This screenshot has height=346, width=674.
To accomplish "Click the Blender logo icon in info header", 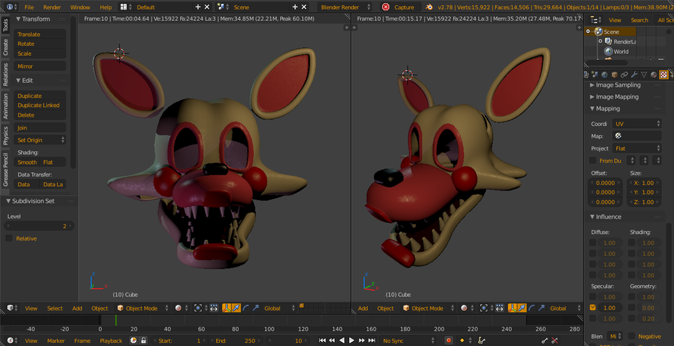I will 429,7.
